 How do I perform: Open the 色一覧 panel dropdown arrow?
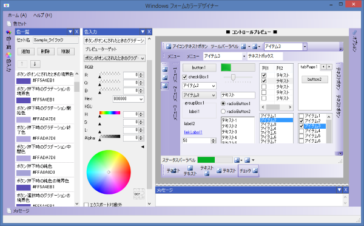pyautogui.click(x=70, y=32)
